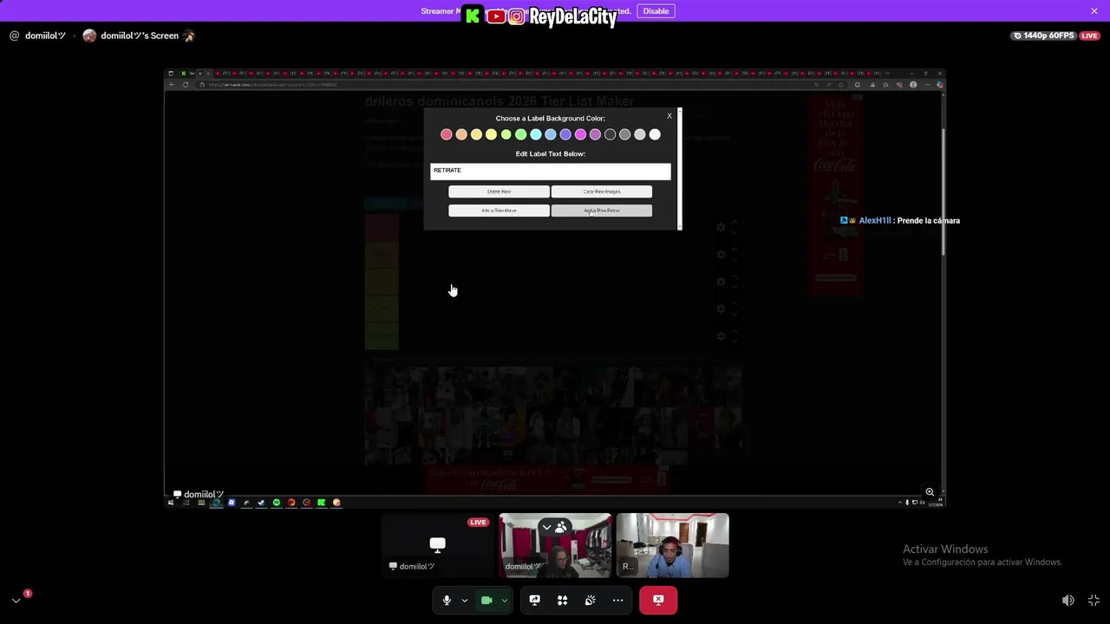Open volume speaker control
Viewport: 1110px width, 624px height.
[1068, 600]
